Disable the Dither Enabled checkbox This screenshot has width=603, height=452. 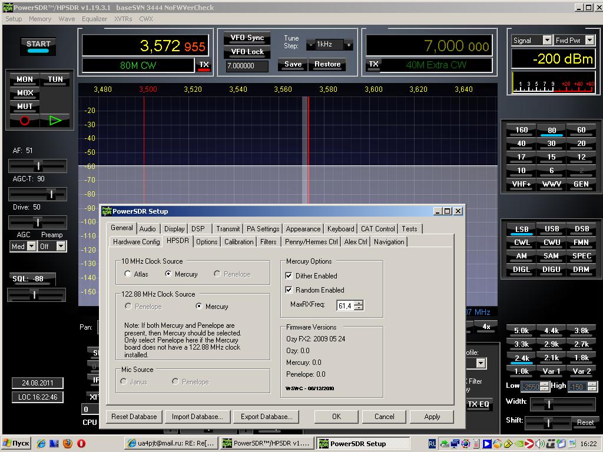tap(289, 276)
